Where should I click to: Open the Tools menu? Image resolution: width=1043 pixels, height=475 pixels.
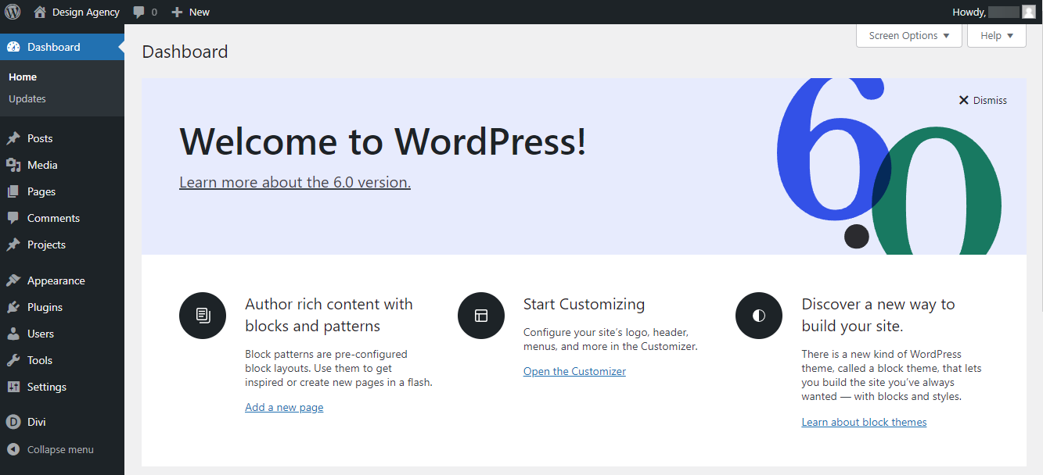40,360
